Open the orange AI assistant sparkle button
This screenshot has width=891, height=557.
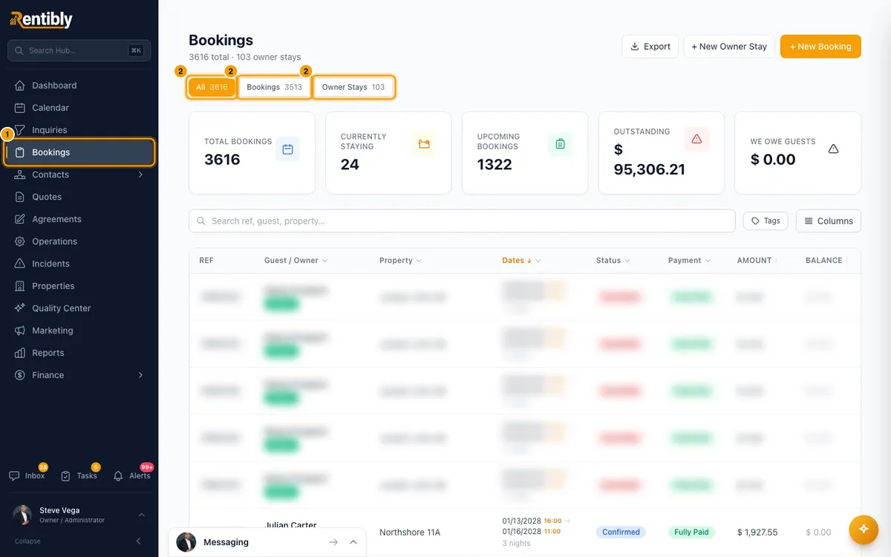click(864, 529)
